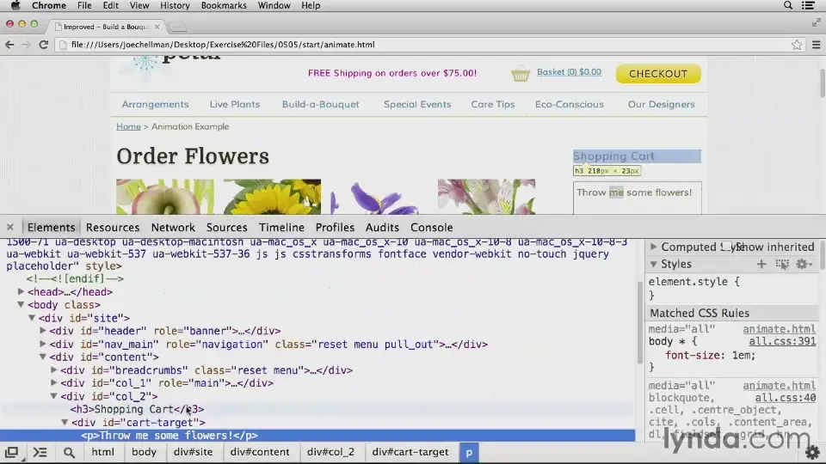Select div#cart-target in the breadcrumb bar
This screenshot has height=464, width=826.
click(x=410, y=452)
